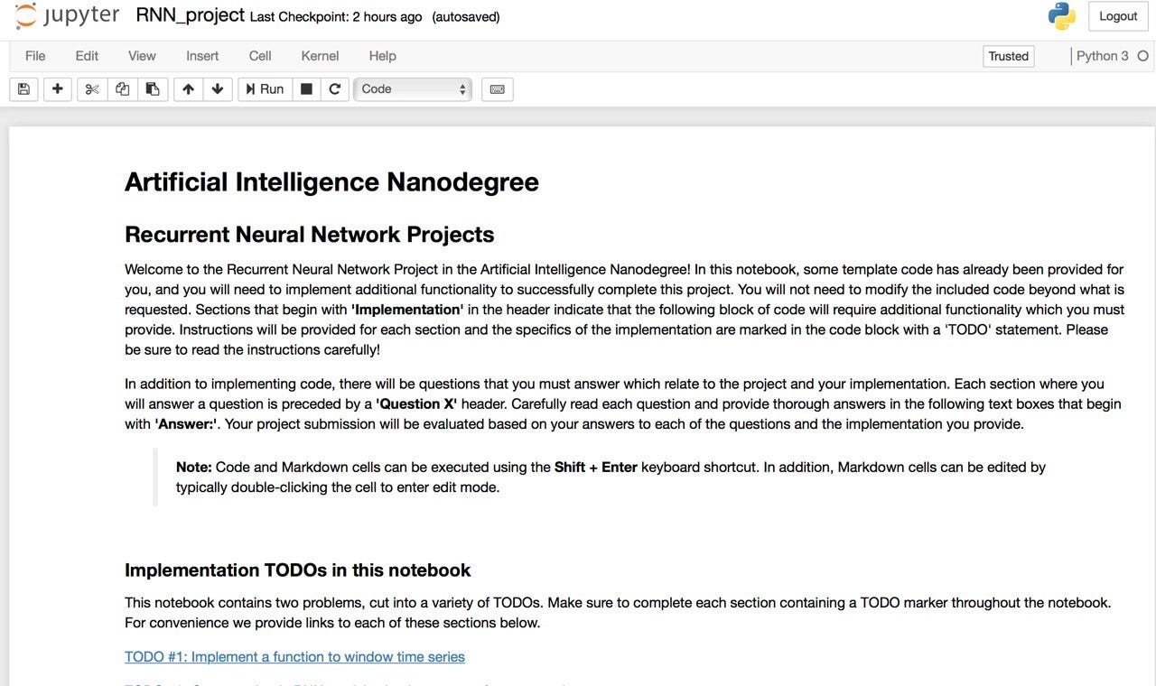Viewport: 1156px width, 686px height.
Task: Move the selected cell down
Action: tap(217, 88)
